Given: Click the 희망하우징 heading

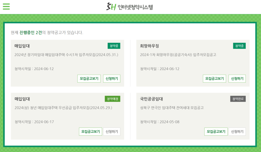Looking at the screenshot, I should 149,46.
